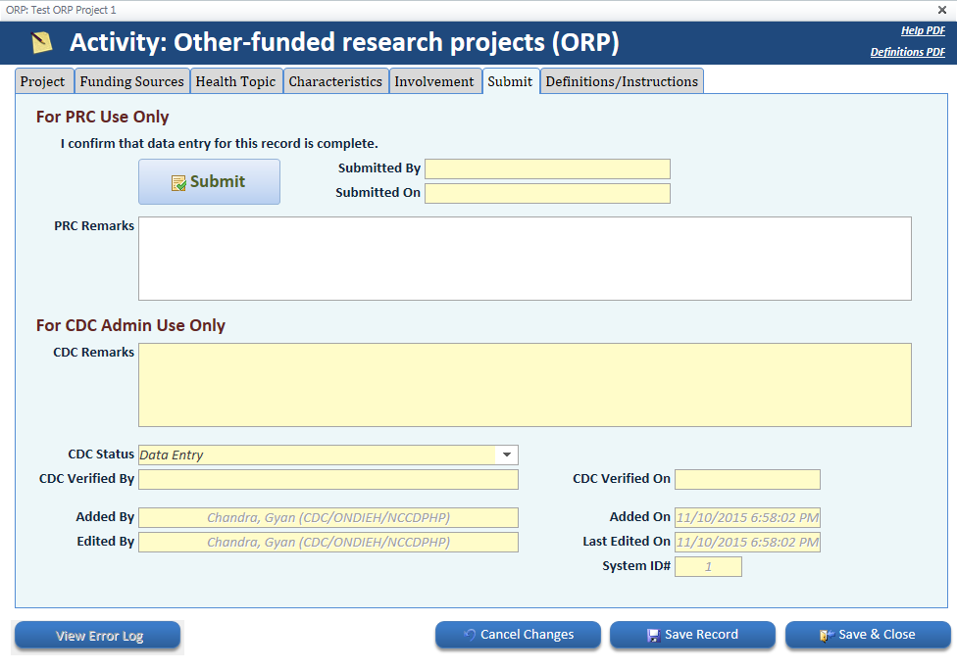The width and height of the screenshot is (957, 670).
Task: Click the 'I confirm that data entry' statement
Action: 219,143
